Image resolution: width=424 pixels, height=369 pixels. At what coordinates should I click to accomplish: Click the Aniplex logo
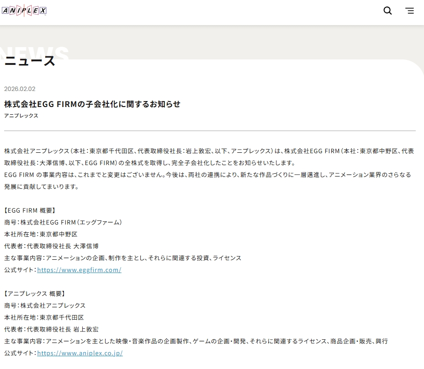tap(24, 11)
